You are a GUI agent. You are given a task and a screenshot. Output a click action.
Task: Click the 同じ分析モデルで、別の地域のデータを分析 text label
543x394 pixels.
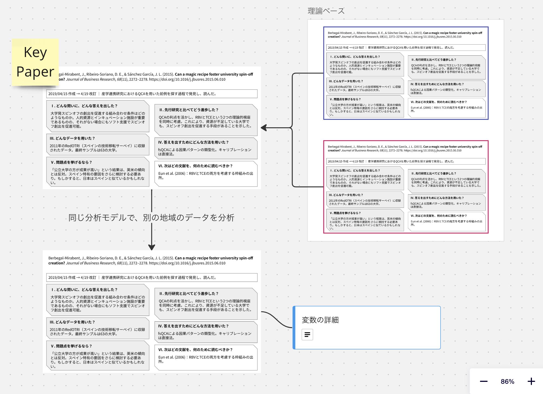[151, 218]
